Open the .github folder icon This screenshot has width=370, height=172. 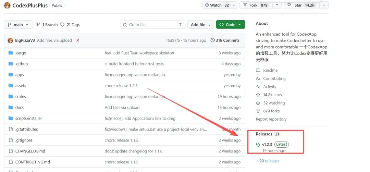10,64
